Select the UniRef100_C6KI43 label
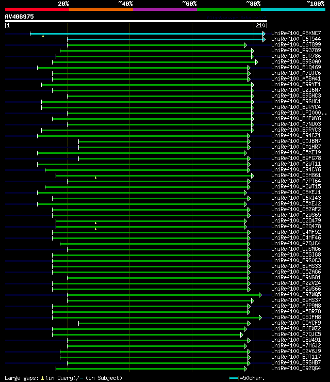The height and width of the screenshot is (382, 330). 296,198
